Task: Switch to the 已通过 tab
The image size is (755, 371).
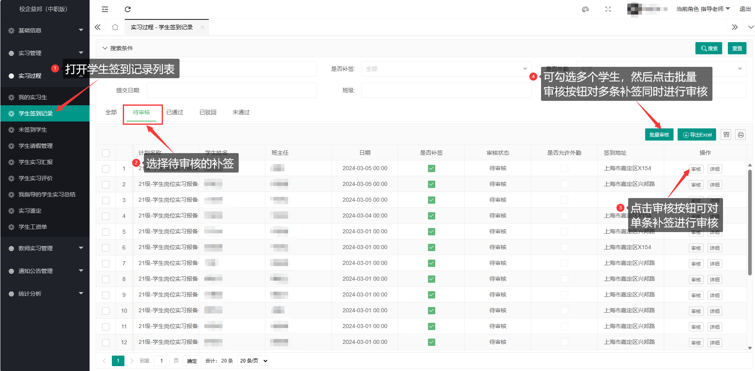Action: pos(175,112)
